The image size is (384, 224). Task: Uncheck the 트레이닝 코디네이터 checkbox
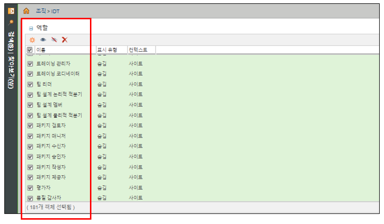(30, 74)
